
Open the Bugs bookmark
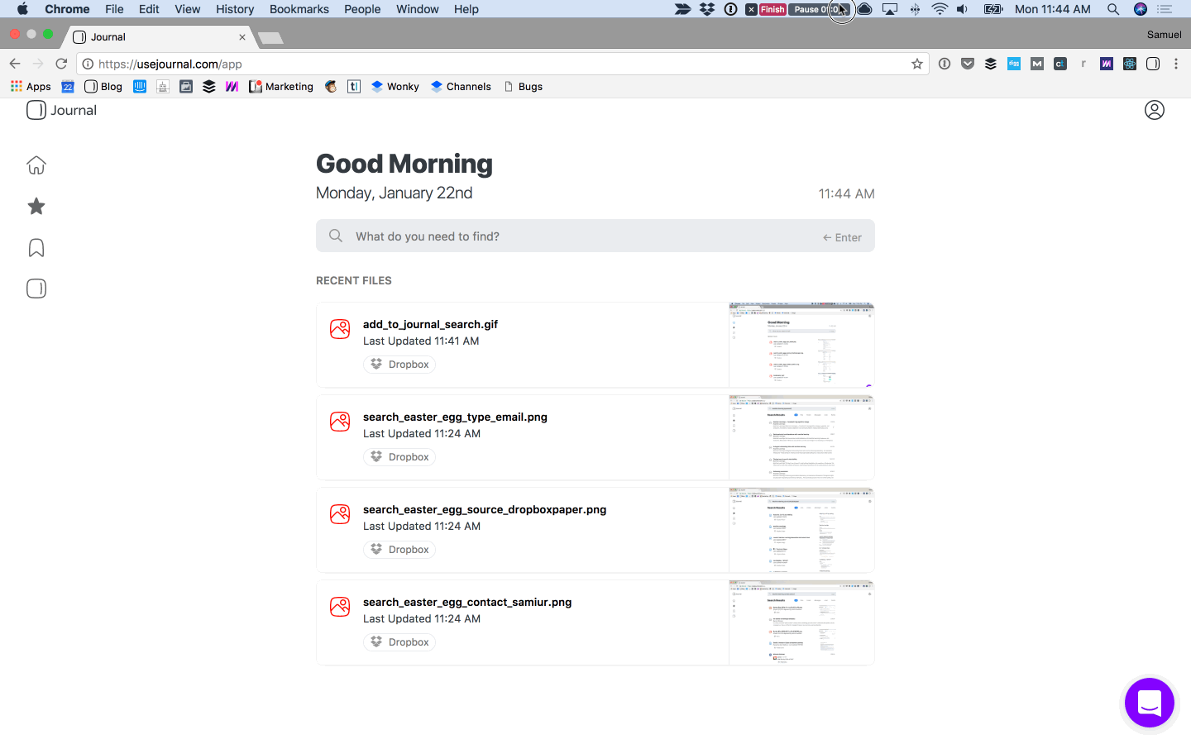[x=524, y=86]
